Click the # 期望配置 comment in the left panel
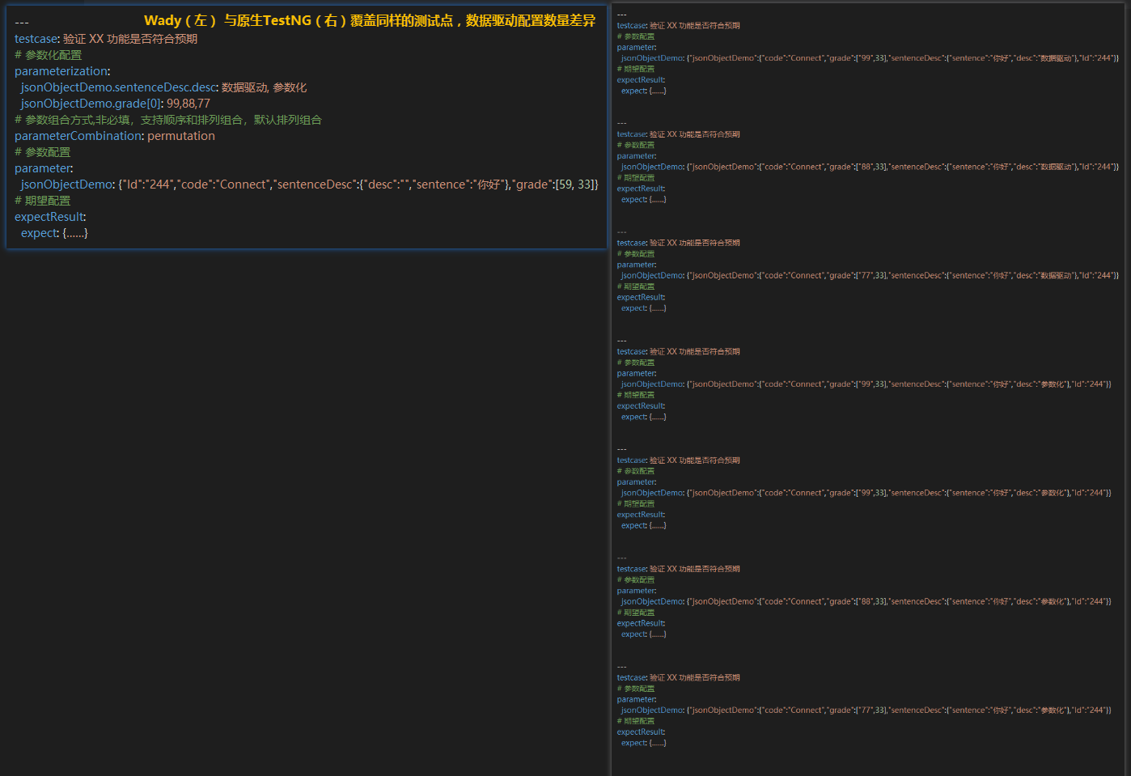Viewport: 1131px width, 776px height. pyautogui.click(x=43, y=201)
